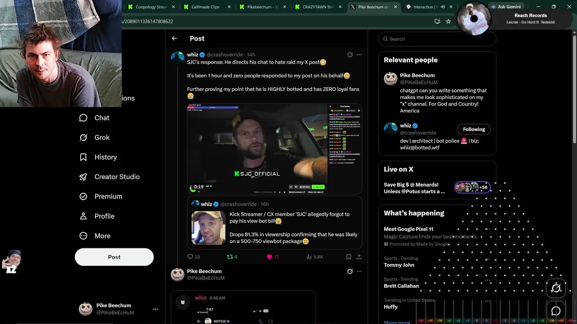Viewport: 577px width, 324px height.
Task: Click Grok explain icon on whiz's post
Action: (350, 55)
